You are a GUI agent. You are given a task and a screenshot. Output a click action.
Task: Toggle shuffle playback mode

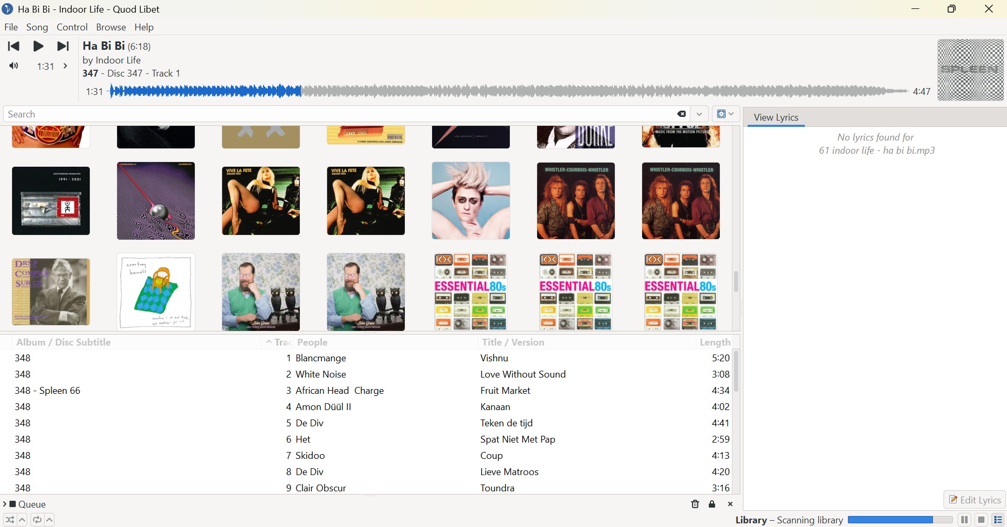9,520
